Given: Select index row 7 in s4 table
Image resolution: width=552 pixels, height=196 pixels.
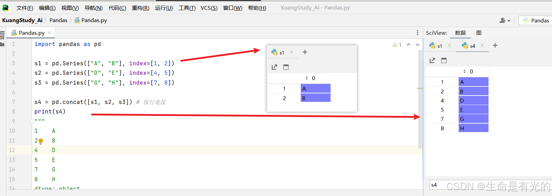Looking at the screenshot, I should [x=442, y=119].
